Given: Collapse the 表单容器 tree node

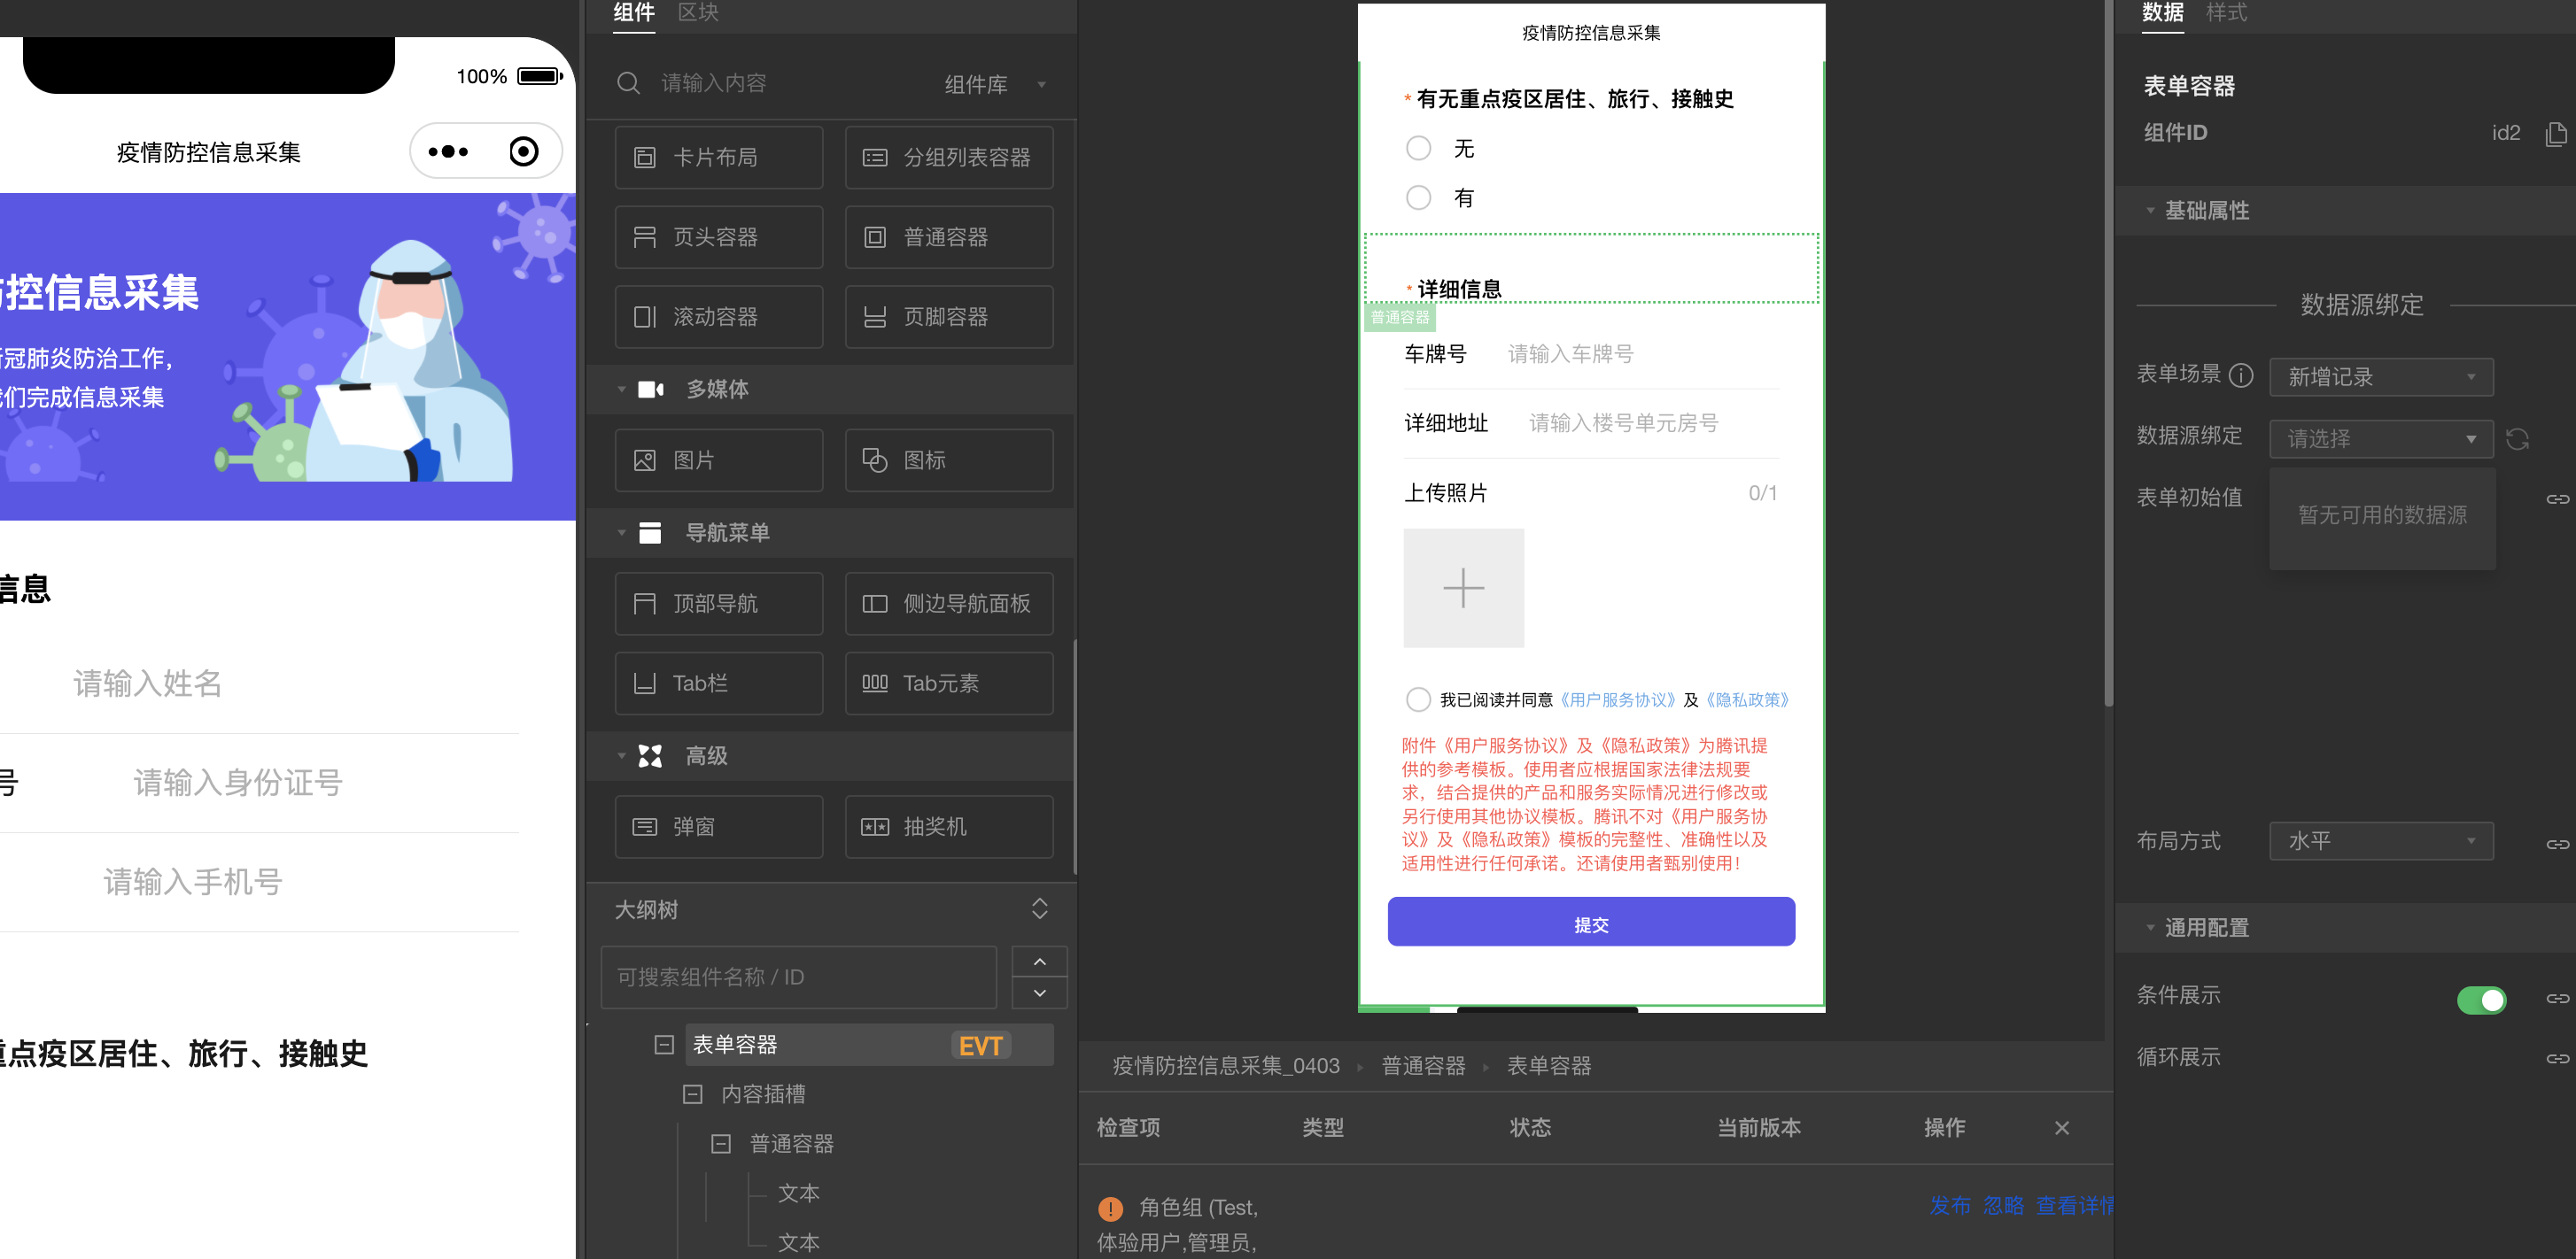Looking at the screenshot, I should click(x=663, y=1045).
